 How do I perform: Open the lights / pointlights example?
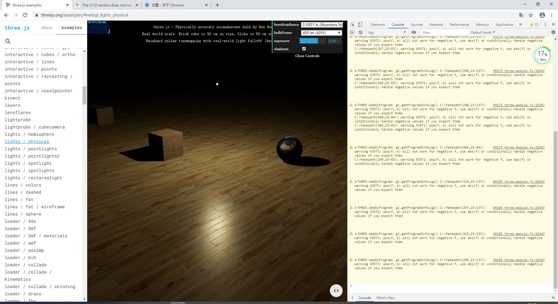tap(31, 149)
